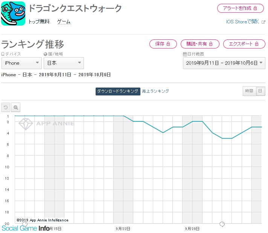
Task: Click the locked 保存 button
Action: click(163, 44)
